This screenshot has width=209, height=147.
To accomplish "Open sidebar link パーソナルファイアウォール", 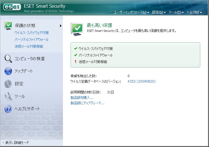I will pos(31,40).
